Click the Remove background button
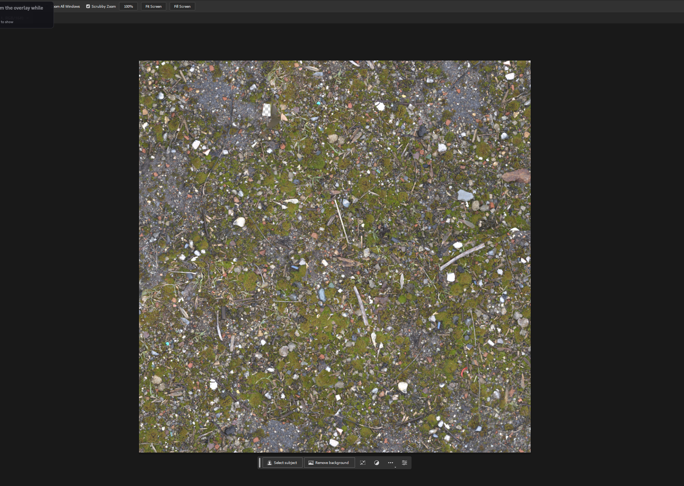The image size is (684, 486). [329, 463]
